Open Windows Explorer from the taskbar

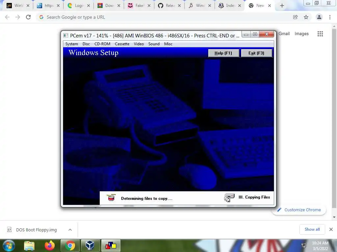(x=29, y=245)
